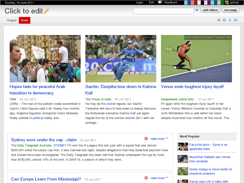Select the News tab
This screenshot has width=244, height=183.
pos(25,20)
